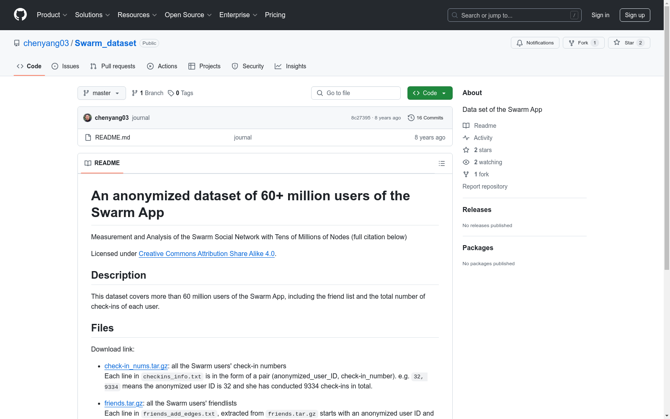Open the Projects tab

204,66
